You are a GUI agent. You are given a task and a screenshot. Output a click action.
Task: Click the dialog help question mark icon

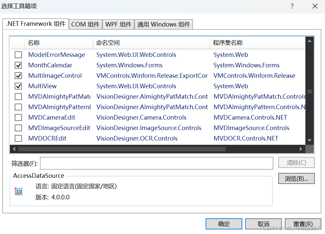pyautogui.click(x=292, y=6)
